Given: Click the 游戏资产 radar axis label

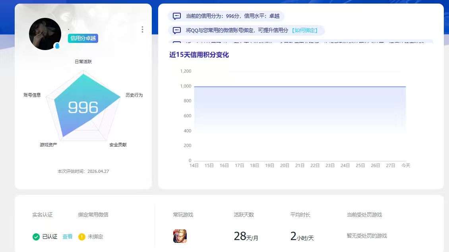Looking at the screenshot, I should (x=49, y=145).
